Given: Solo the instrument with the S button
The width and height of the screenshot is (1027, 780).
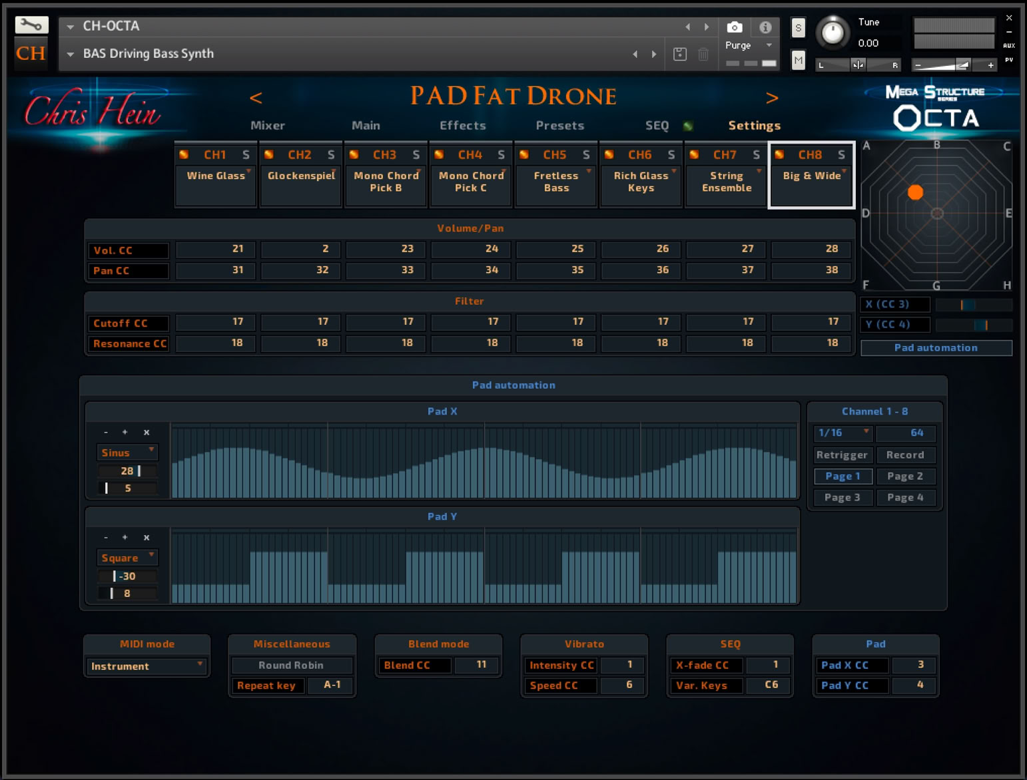Looking at the screenshot, I should [x=798, y=28].
